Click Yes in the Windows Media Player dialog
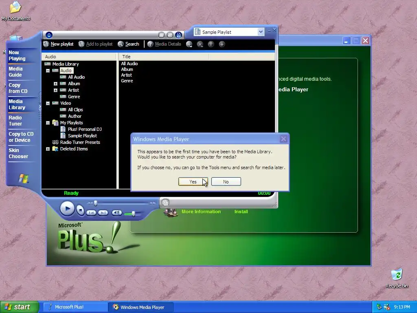 tap(193, 181)
